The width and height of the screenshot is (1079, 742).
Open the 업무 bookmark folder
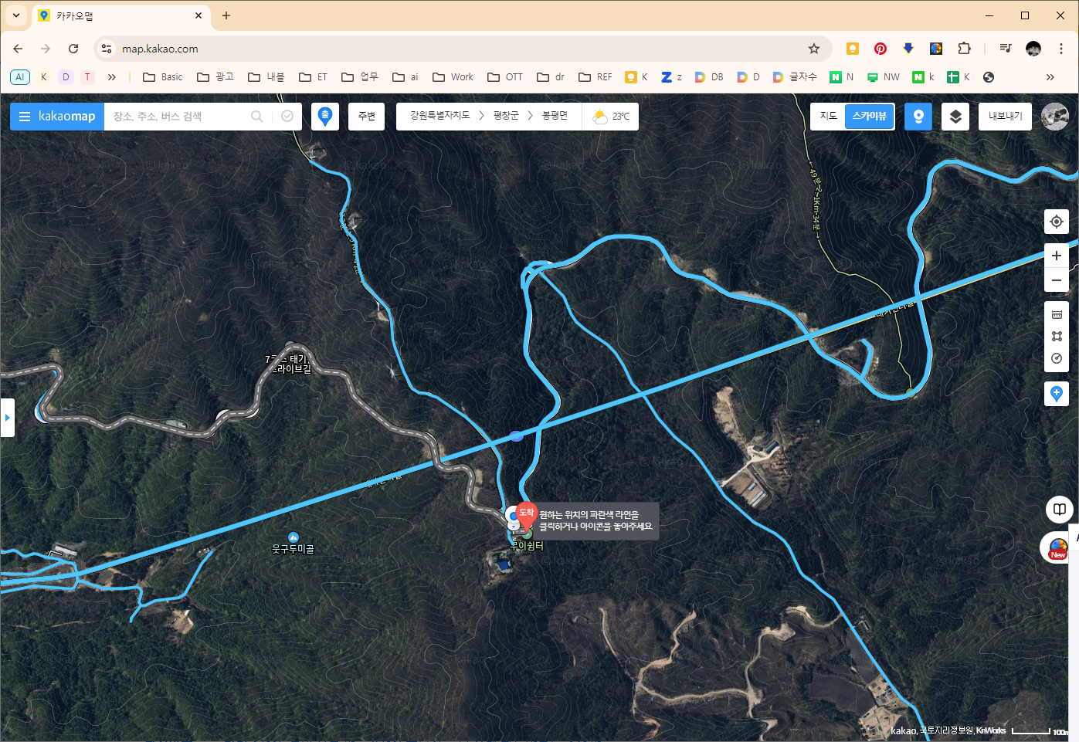pyautogui.click(x=360, y=77)
